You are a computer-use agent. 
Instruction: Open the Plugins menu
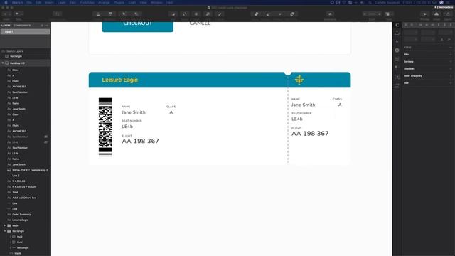coord(119,2)
